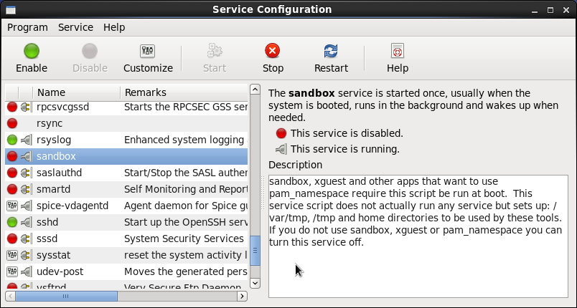Click the customized icon beside spice-vdagentd
Viewport: 577px width, 308px height.
coord(12,206)
